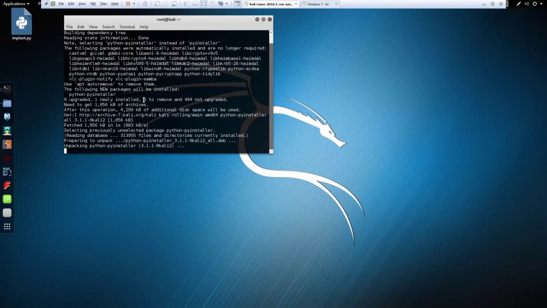Image resolution: width=547 pixels, height=308 pixels.
Task: Launch Metasploit from the dock
Action: pyautogui.click(x=7, y=117)
